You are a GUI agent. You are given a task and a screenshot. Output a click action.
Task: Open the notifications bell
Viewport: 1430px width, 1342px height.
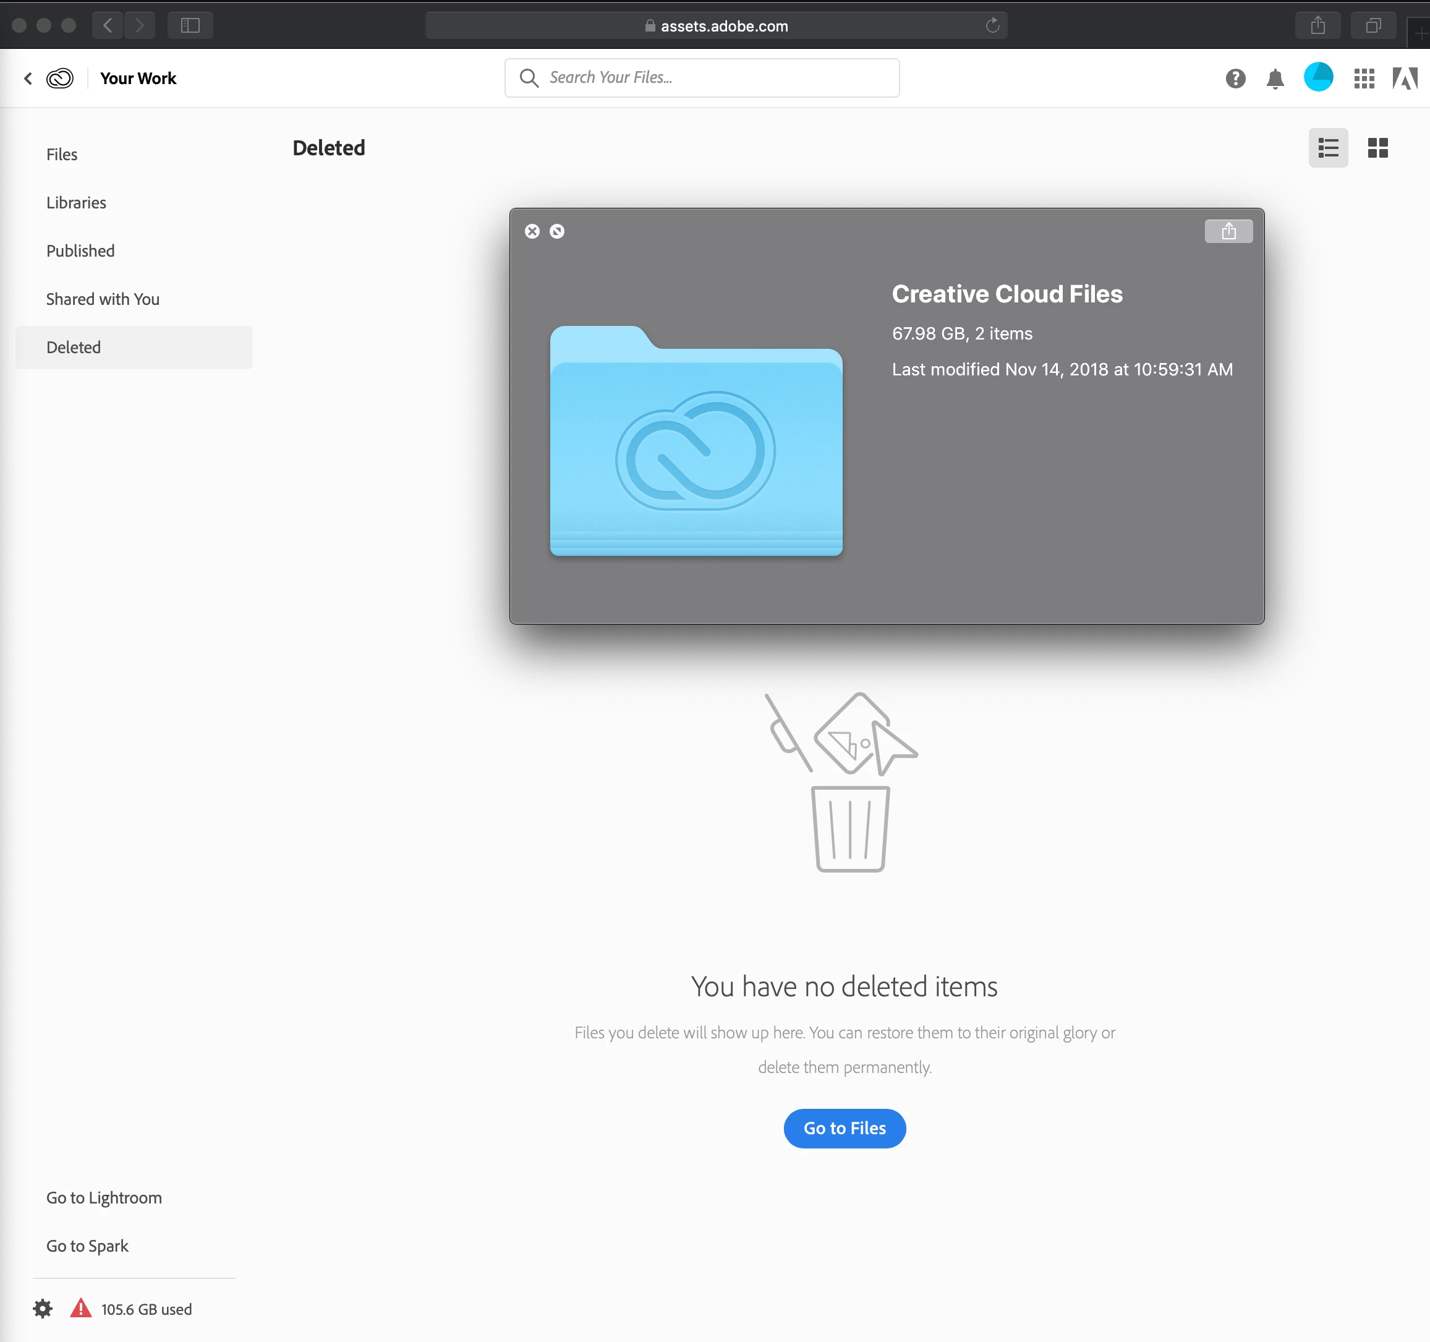point(1275,79)
